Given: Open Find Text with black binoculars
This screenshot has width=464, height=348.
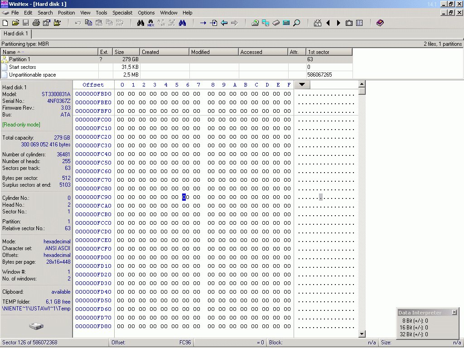Looking at the screenshot, I should click(x=140, y=23).
